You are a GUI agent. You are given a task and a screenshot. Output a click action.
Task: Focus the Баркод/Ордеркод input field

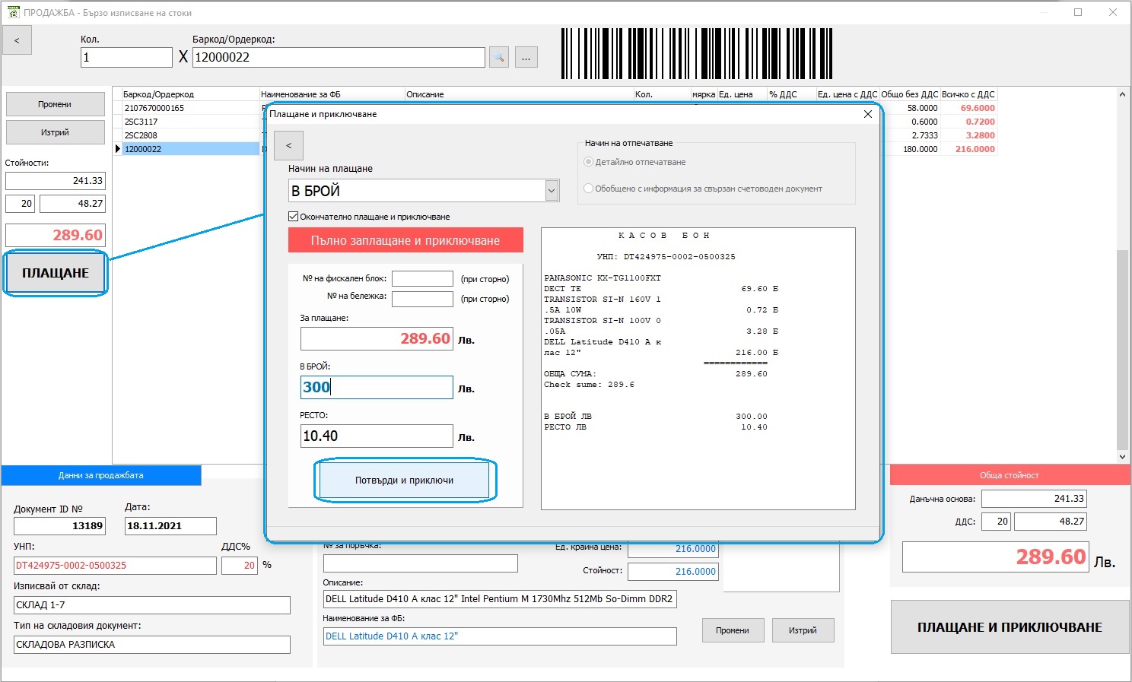pos(339,57)
